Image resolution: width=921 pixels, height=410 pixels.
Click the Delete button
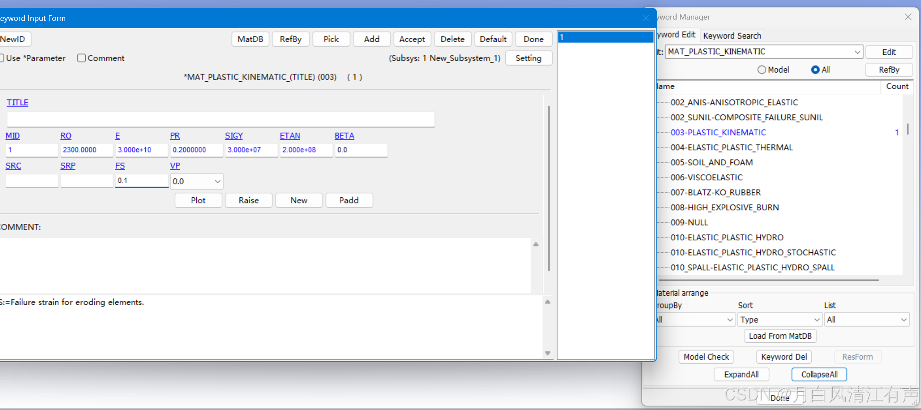click(x=452, y=39)
